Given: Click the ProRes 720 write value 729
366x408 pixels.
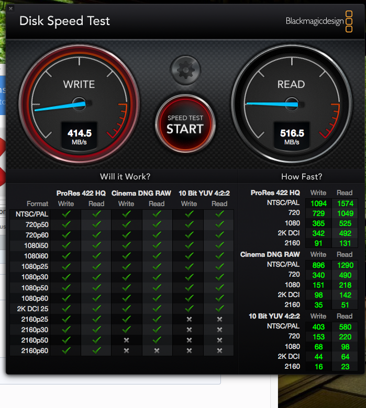Looking at the screenshot, I should click(x=318, y=213).
